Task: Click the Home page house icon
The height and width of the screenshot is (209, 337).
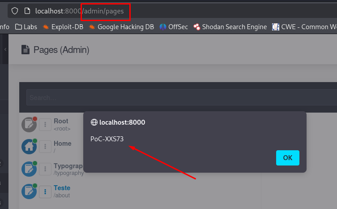Action: (29, 147)
